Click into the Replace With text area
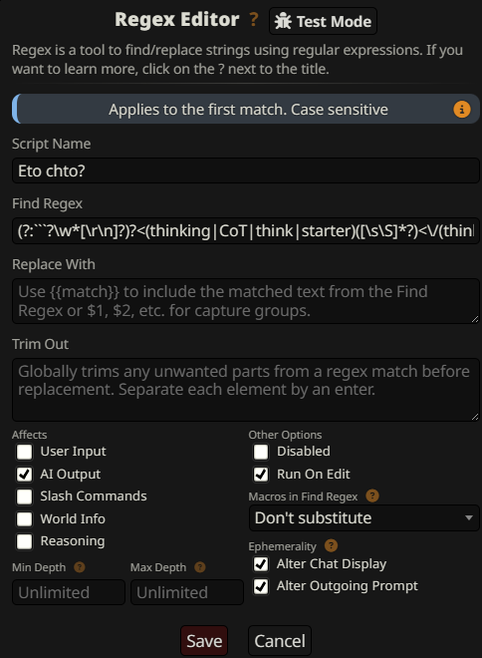 point(246,301)
